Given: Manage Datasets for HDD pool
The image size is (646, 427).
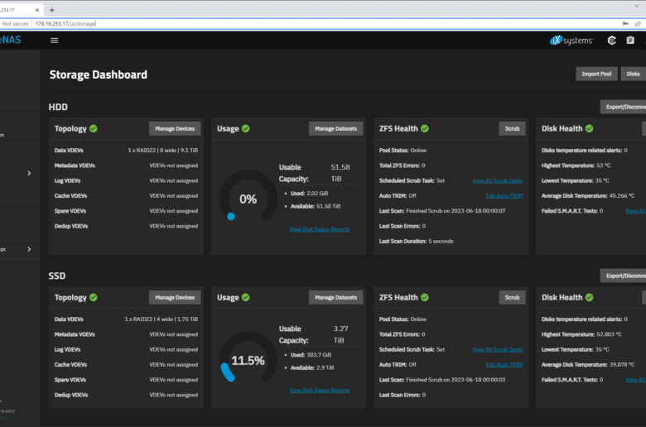Looking at the screenshot, I should (x=335, y=128).
